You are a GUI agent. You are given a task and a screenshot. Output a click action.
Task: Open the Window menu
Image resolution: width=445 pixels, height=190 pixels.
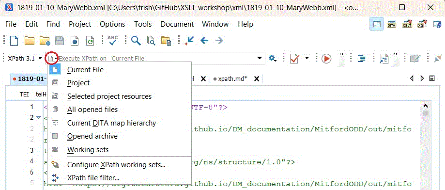point(215,24)
